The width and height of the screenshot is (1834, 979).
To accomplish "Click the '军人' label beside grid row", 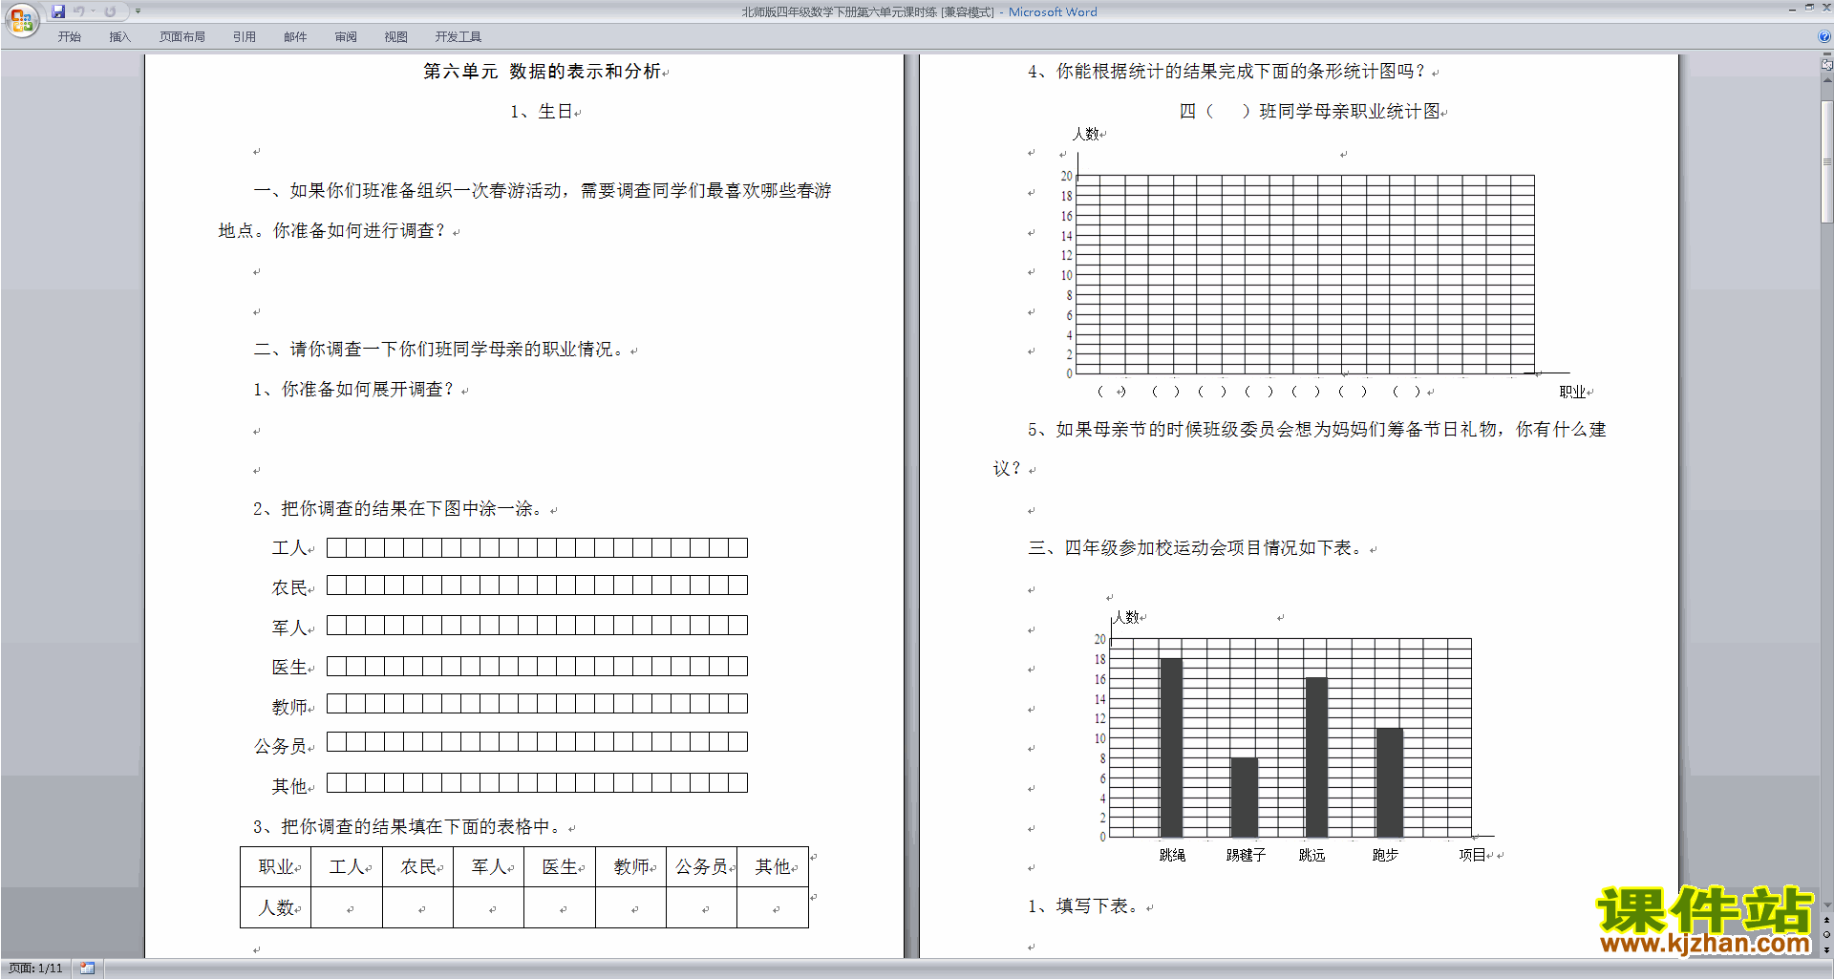I will [x=289, y=628].
